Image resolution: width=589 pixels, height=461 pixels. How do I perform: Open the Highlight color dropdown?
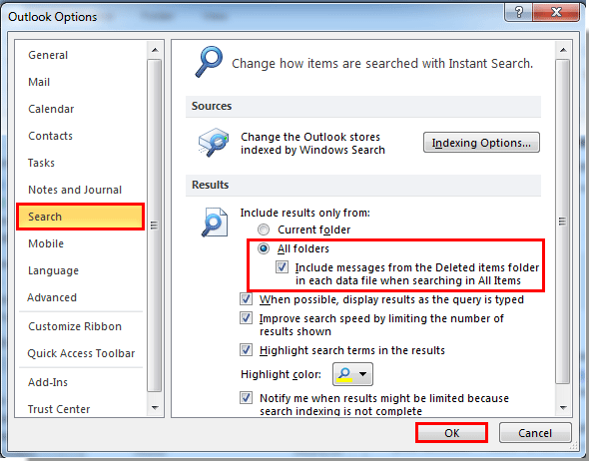352,374
